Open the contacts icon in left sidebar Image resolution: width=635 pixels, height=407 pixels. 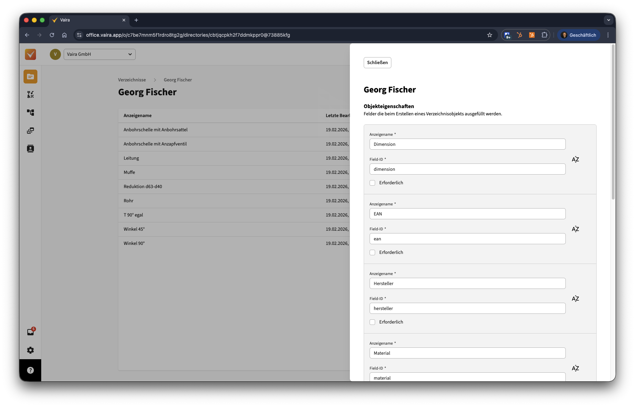tap(30, 149)
